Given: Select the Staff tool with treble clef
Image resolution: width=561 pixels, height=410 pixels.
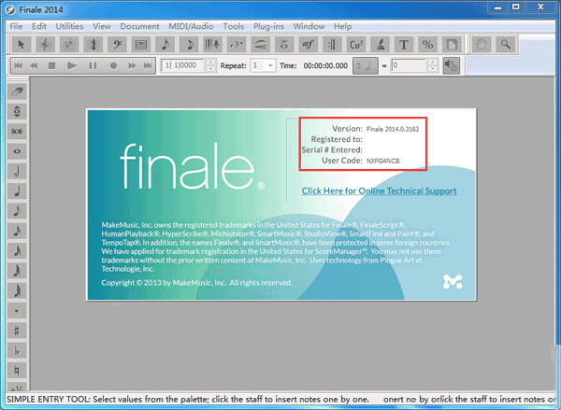Looking at the screenshot, I should 45,45.
